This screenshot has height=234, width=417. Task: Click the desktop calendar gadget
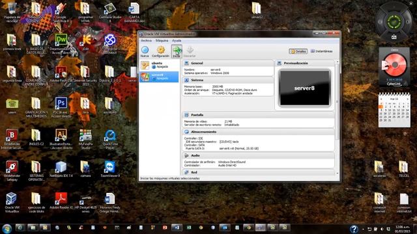pyautogui.click(x=394, y=110)
